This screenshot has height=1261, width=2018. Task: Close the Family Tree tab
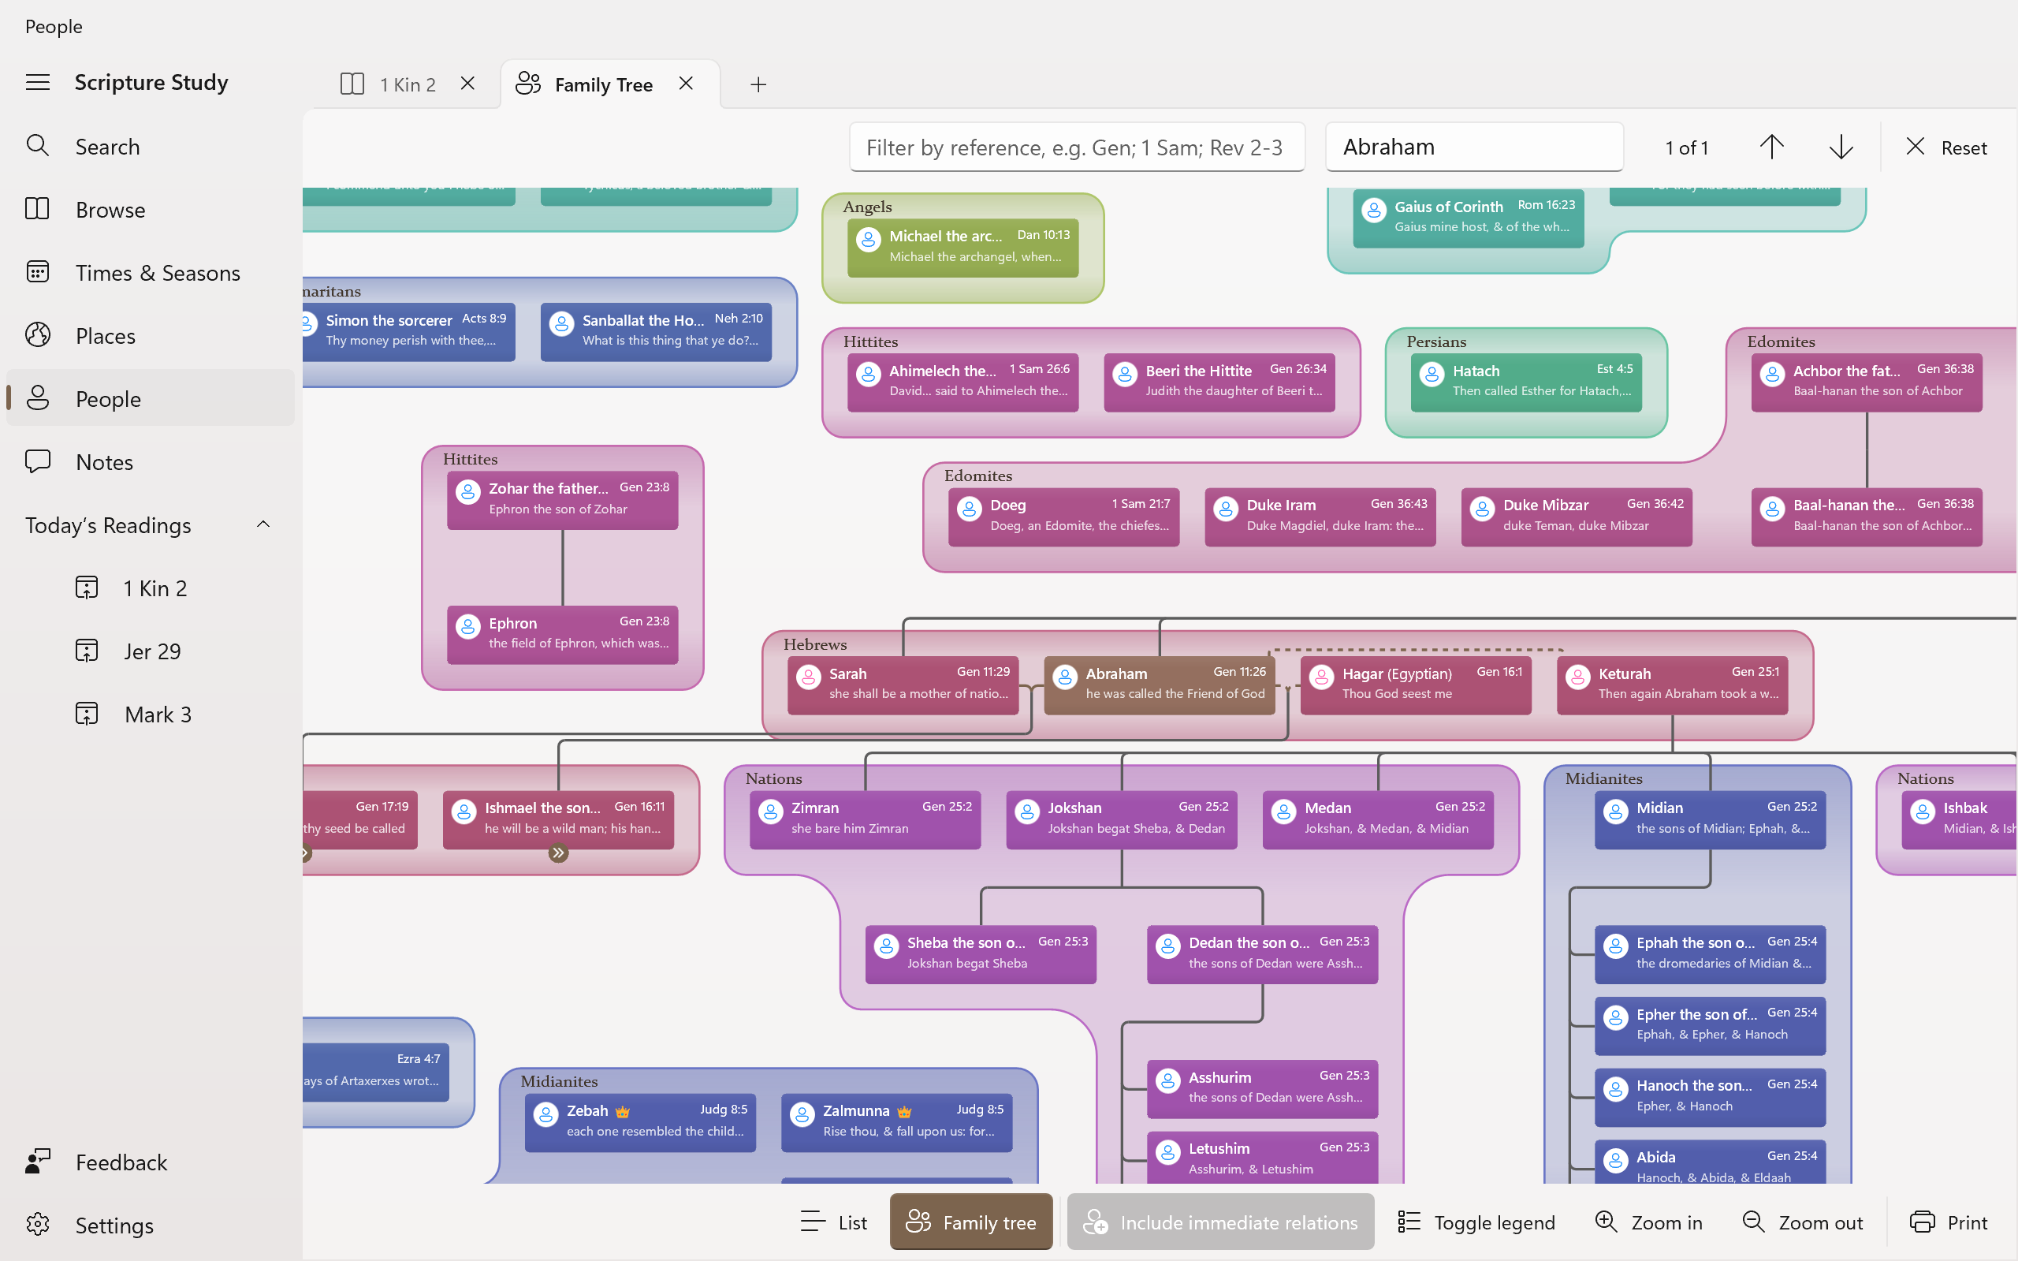[x=686, y=84]
